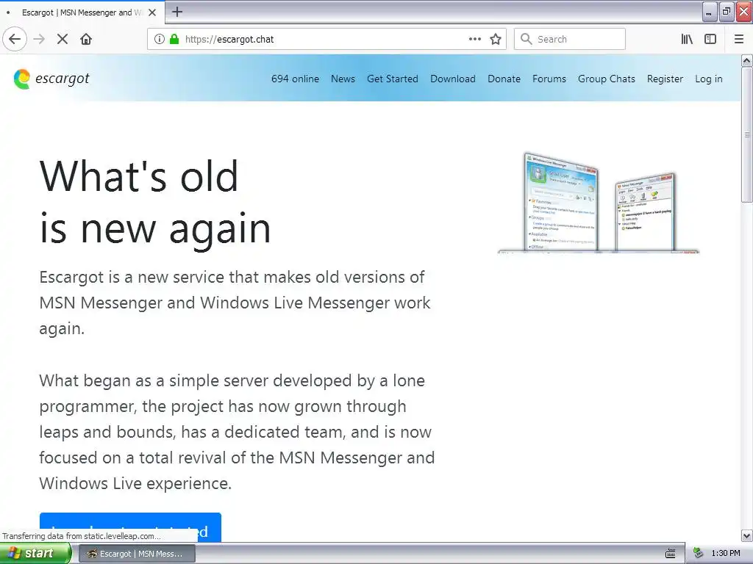Select the Escargot | MSN Messenger tab

(x=82, y=12)
